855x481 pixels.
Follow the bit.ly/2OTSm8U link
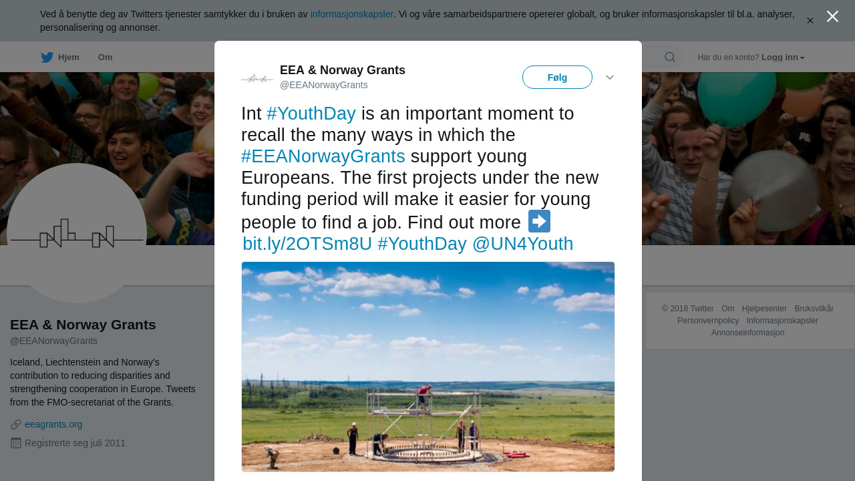click(307, 244)
